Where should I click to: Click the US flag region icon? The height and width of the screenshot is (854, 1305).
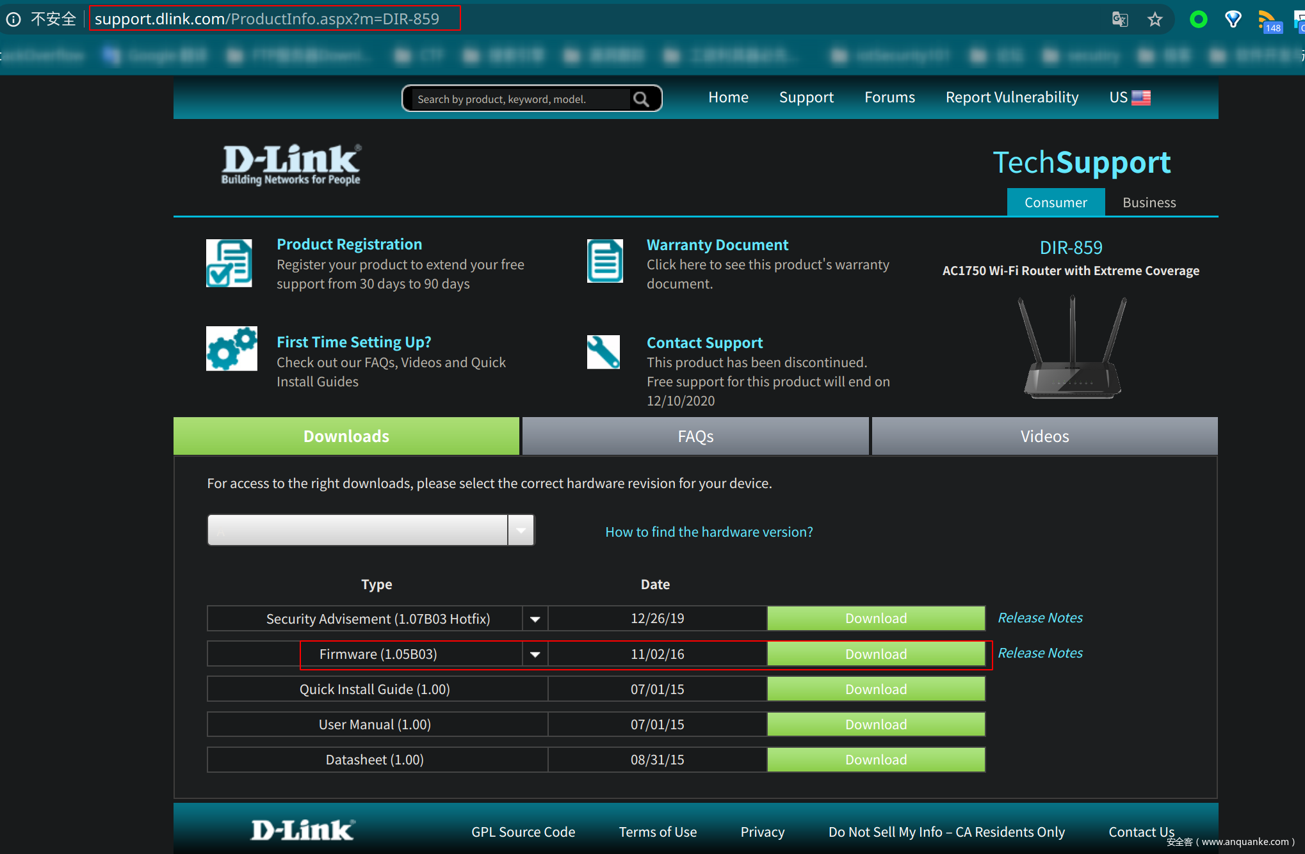pos(1141,98)
